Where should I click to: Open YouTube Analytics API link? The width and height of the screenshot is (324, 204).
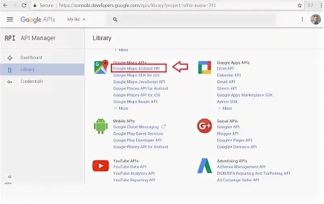pyautogui.click(x=134, y=173)
